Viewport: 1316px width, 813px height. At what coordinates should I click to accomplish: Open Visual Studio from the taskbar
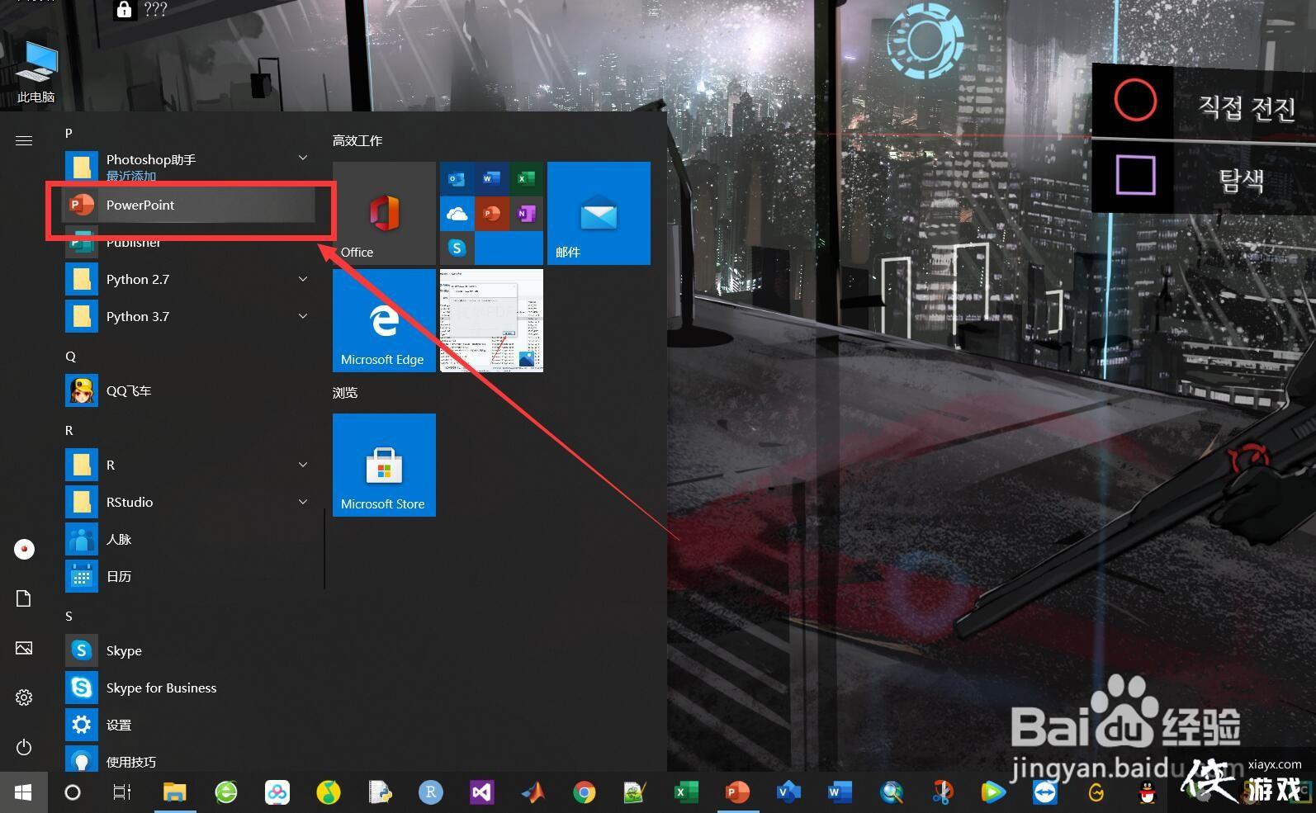pyautogui.click(x=481, y=792)
